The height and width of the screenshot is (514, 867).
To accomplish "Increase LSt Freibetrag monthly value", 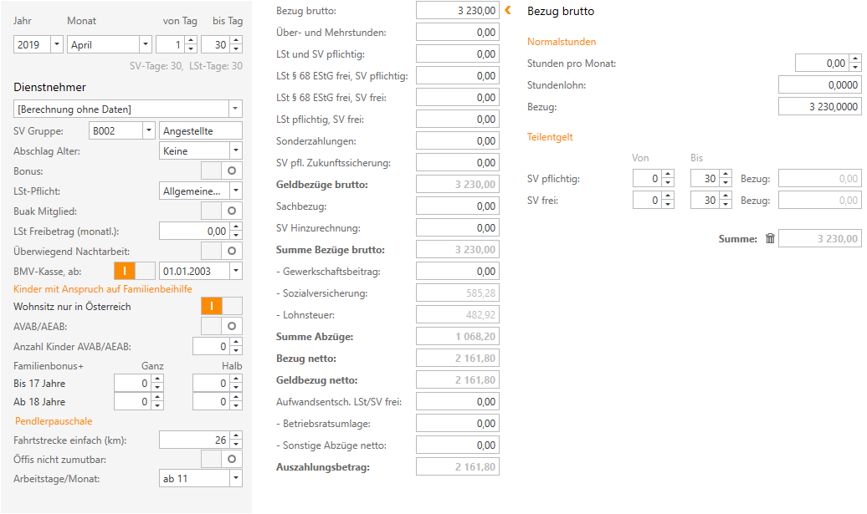I will pyautogui.click(x=236, y=226).
